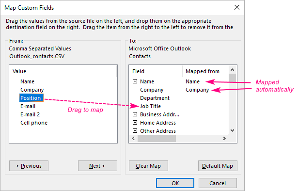
Task: Select the Job Title destination field
Action: 150,106
